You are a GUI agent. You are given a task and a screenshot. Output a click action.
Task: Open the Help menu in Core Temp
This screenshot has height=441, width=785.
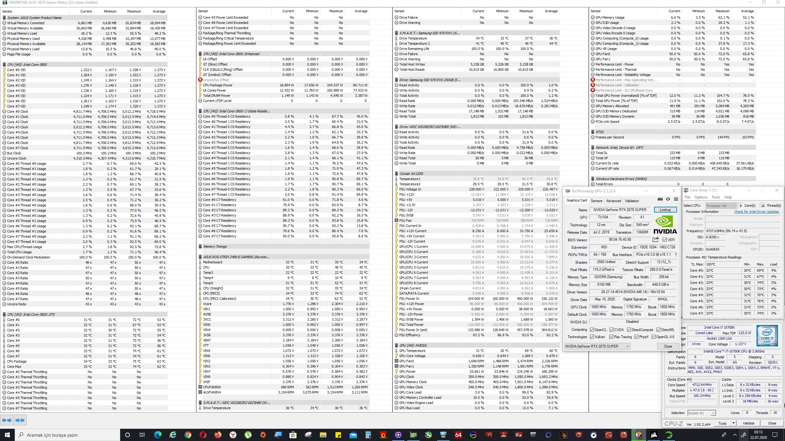[728, 197]
